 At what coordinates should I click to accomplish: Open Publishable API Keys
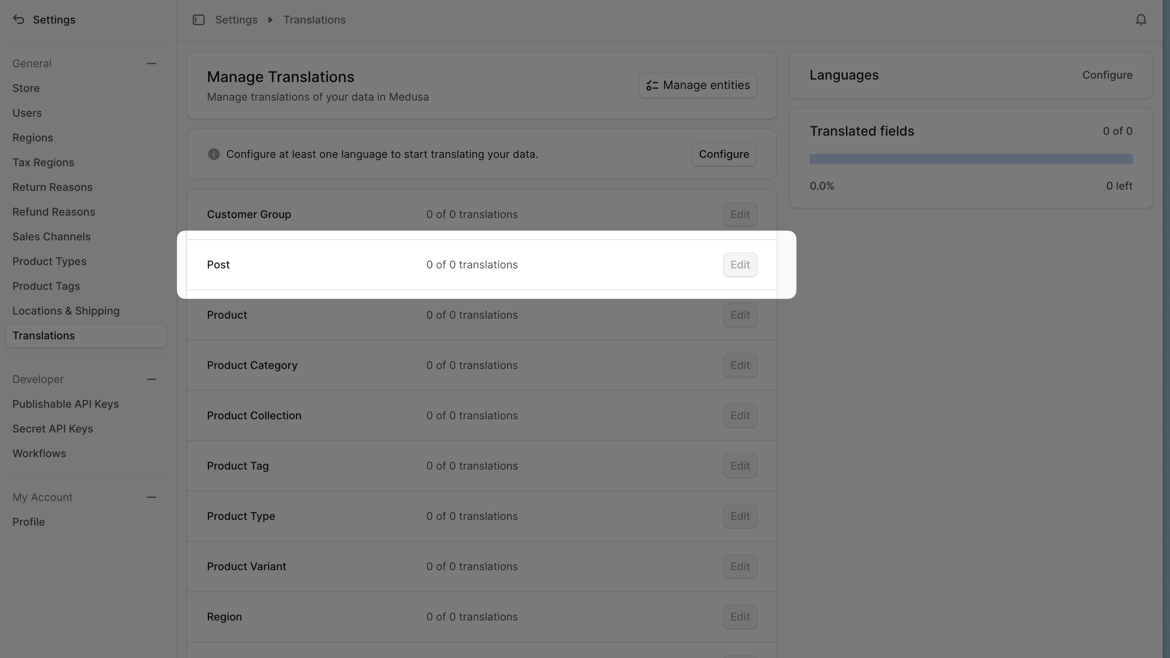pos(66,404)
